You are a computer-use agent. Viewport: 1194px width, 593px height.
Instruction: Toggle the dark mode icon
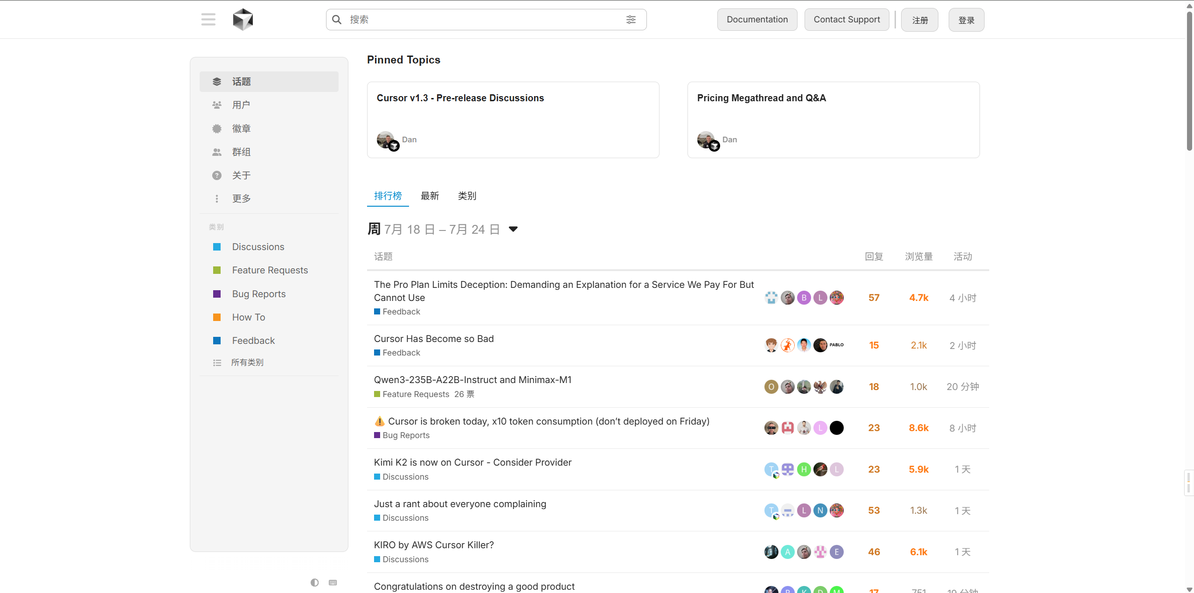pos(315,582)
